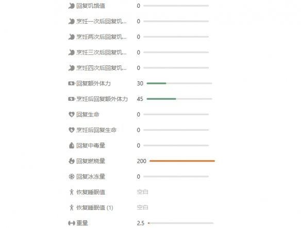The image size is (301, 228).
Task: Select the 烹饪四次后回复饥... label
Action: (102, 68)
